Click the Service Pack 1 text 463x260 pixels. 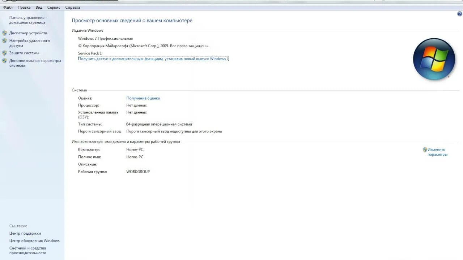point(90,53)
